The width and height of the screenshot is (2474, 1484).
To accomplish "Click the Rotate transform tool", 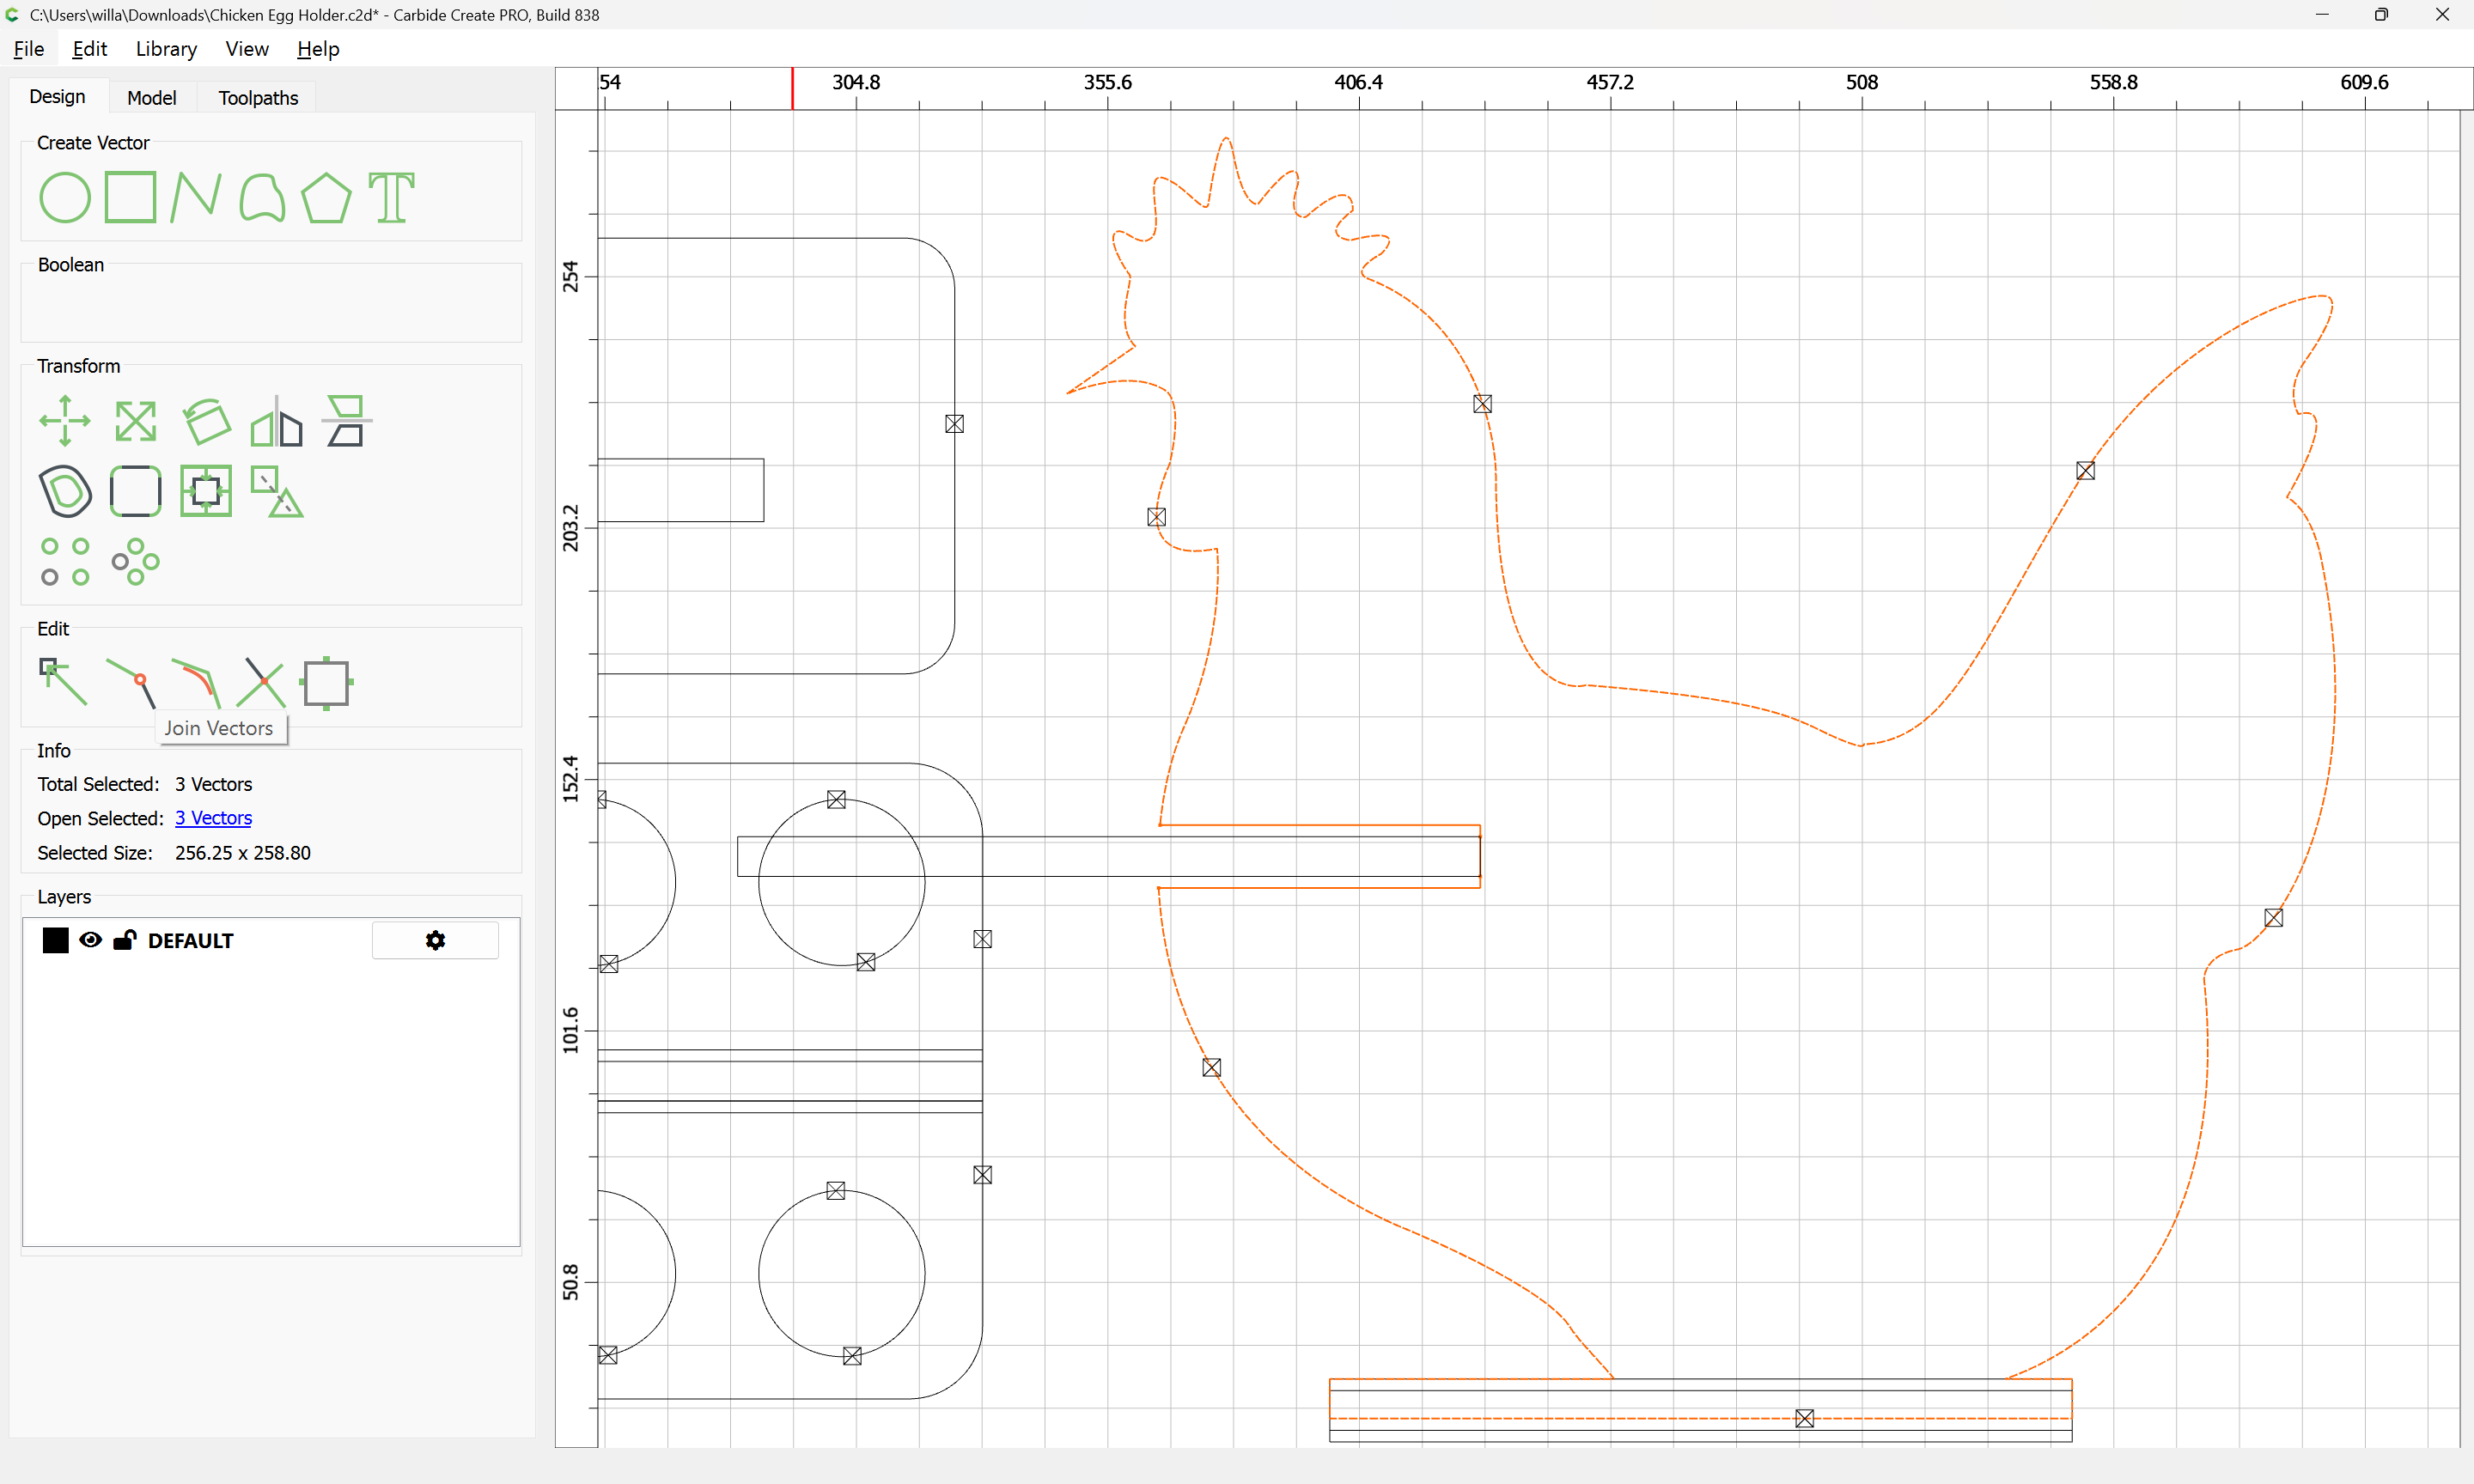I will click(206, 421).
